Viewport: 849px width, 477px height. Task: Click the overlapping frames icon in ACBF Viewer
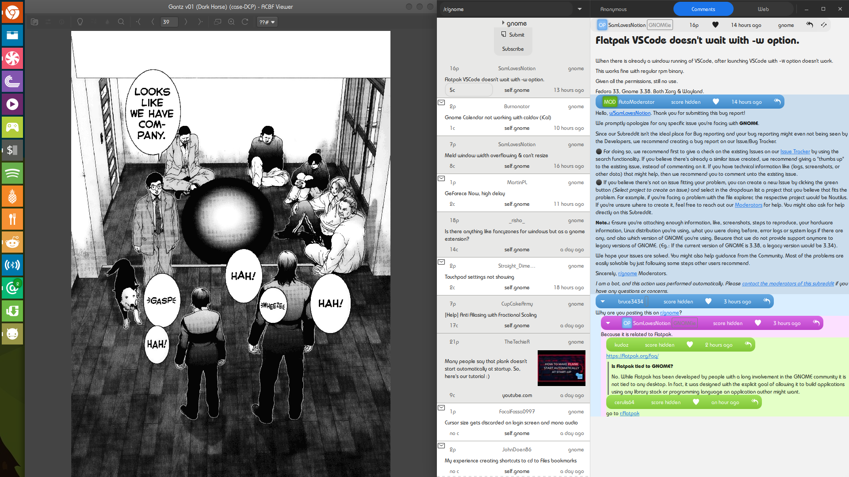tap(218, 22)
